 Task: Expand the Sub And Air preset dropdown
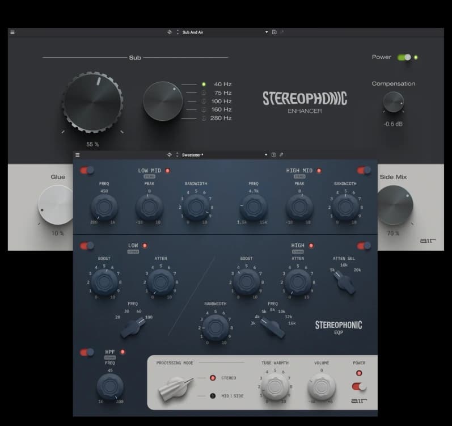point(267,32)
